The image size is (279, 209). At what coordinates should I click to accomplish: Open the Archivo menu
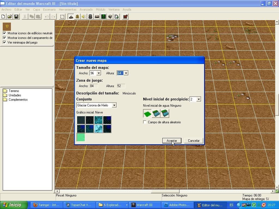click(7, 10)
